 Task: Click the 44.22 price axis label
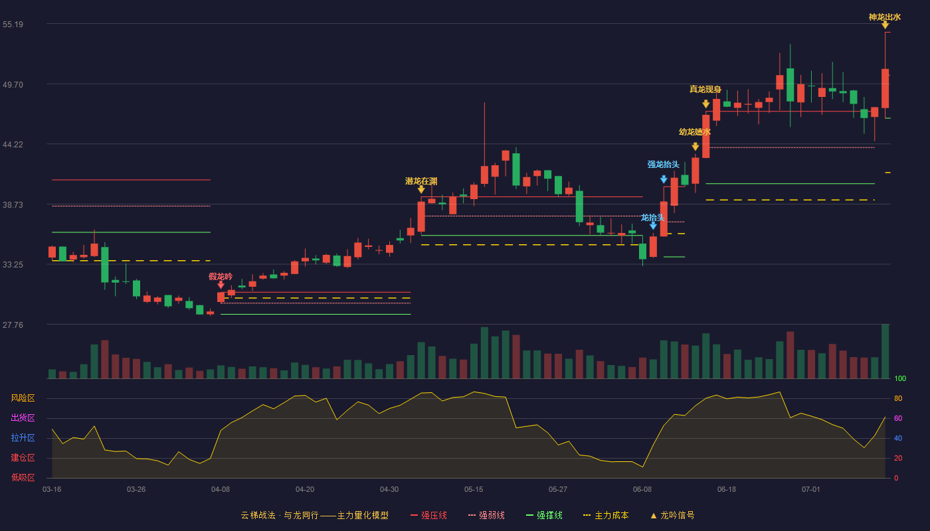(x=13, y=144)
